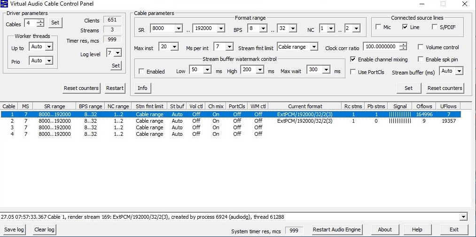Click the Oflows column header
Image resolution: width=476 pixels, height=237 pixels.
pyautogui.click(x=424, y=106)
